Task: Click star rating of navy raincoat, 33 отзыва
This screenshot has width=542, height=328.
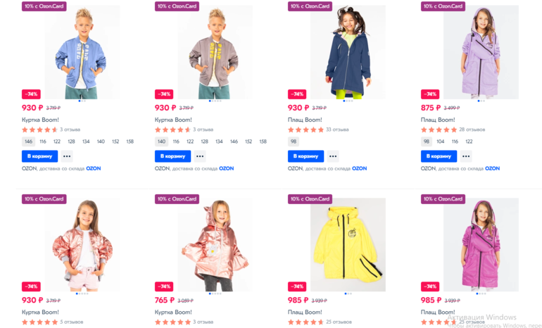Action: [x=305, y=130]
